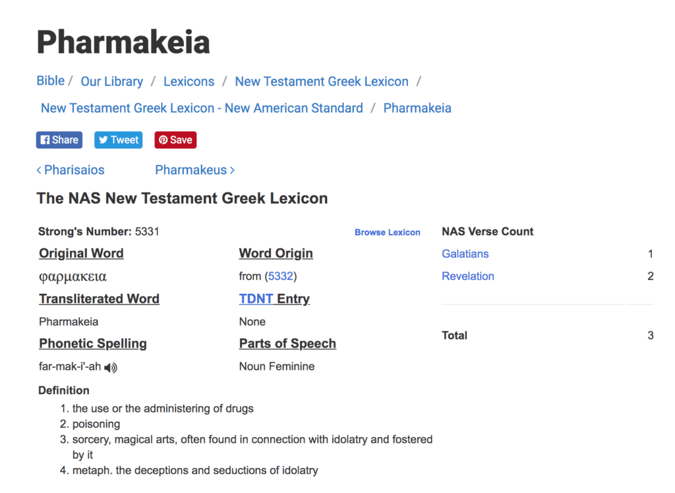Share the page on Facebook
The image size is (675, 493).
pyautogui.click(x=59, y=140)
